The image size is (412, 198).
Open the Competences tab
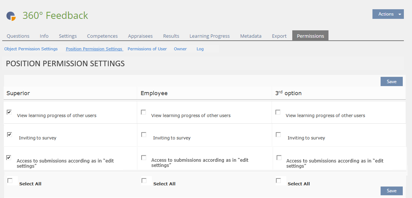pos(102,36)
